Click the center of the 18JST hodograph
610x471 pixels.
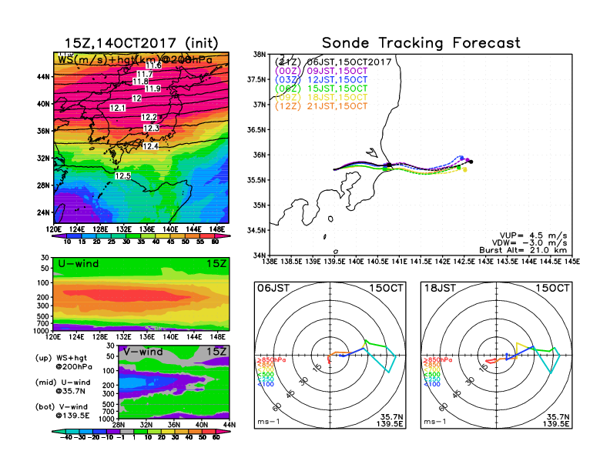pyautogui.click(x=497, y=355)
